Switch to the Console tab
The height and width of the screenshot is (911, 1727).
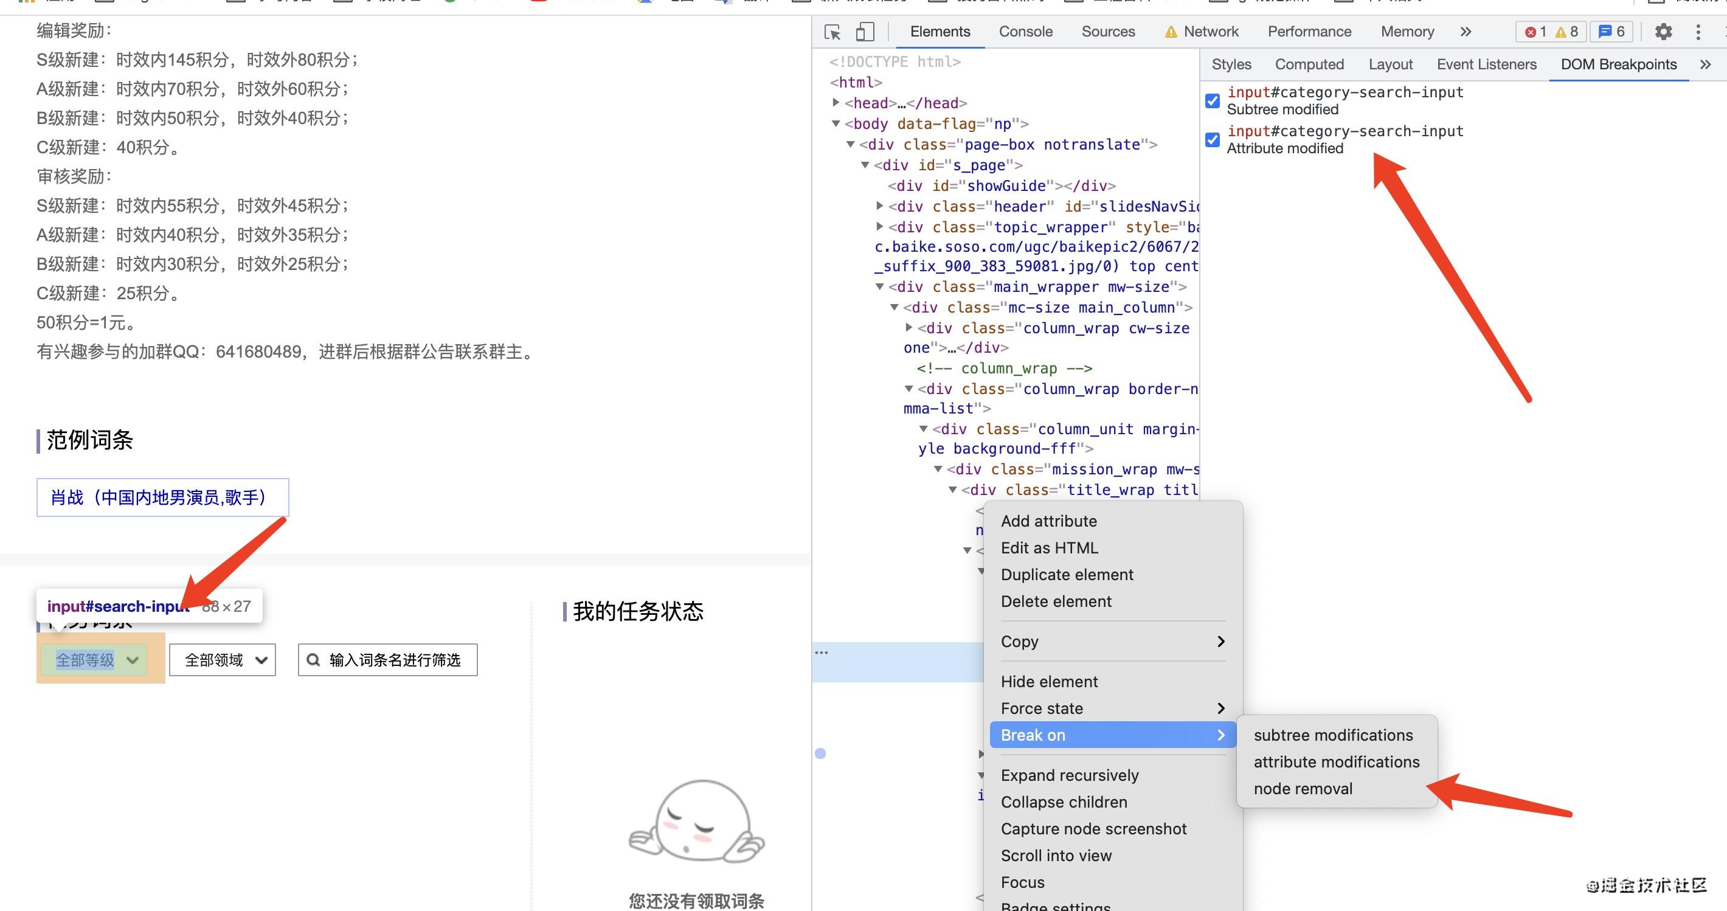(x=1025, y=32)
